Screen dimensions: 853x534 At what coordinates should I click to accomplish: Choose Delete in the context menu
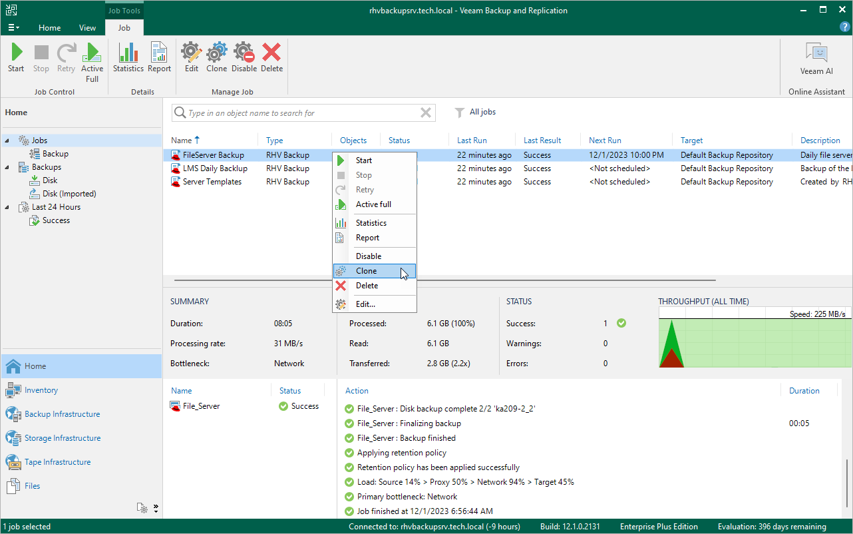[x=375, y=286]
